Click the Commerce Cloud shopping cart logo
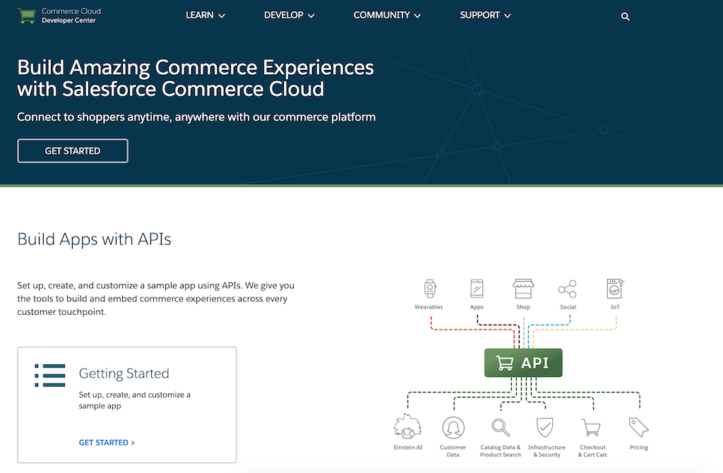The image size is (723, 473). pyautogui.click(x=27, y=16)
